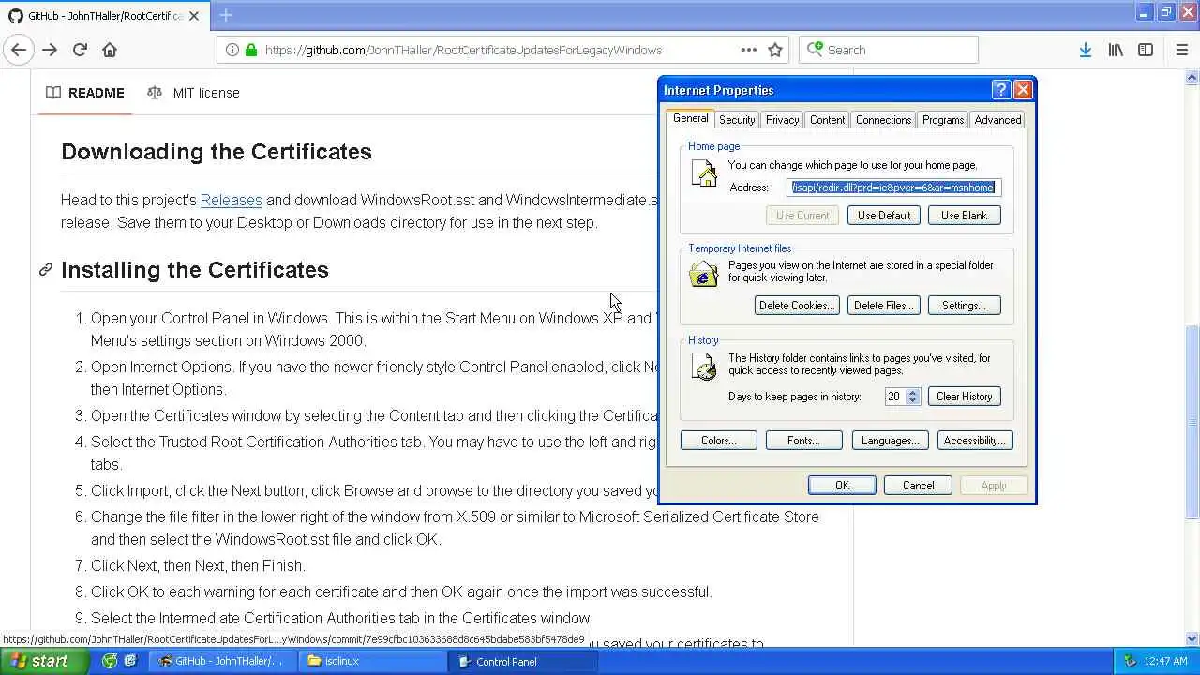Click Use Default button
Viewport: 1200px width, 675px height.
click(883, 216)
